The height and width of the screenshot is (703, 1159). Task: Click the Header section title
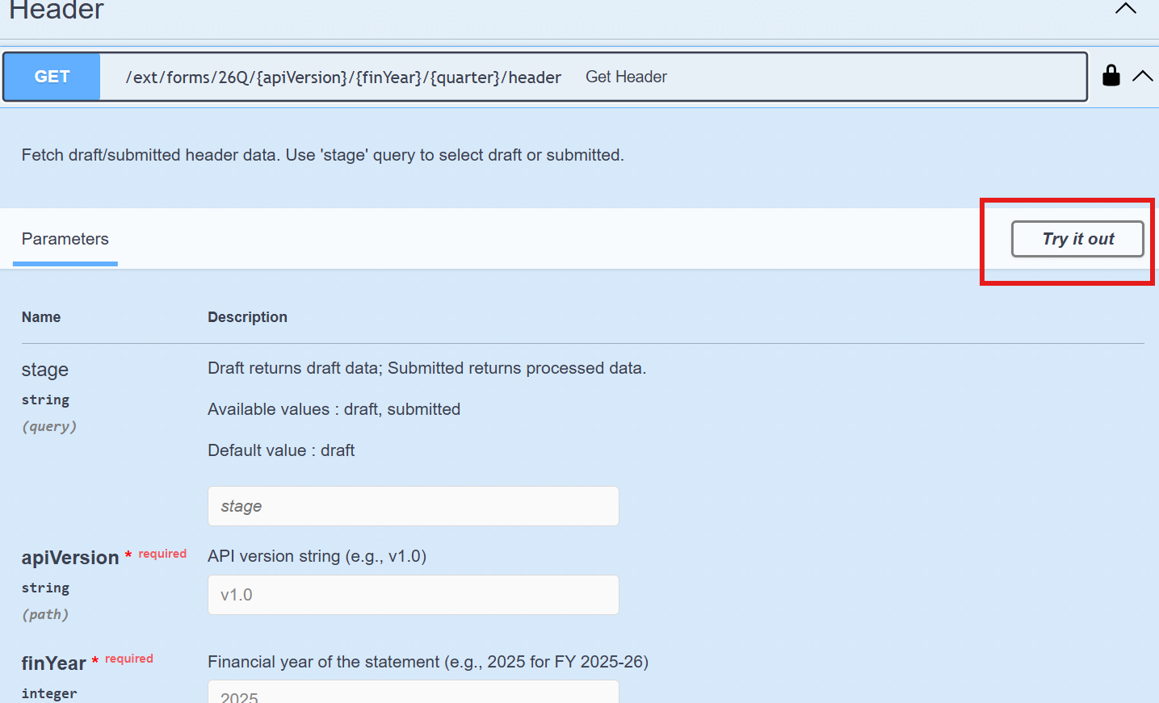tap(57, 10)
